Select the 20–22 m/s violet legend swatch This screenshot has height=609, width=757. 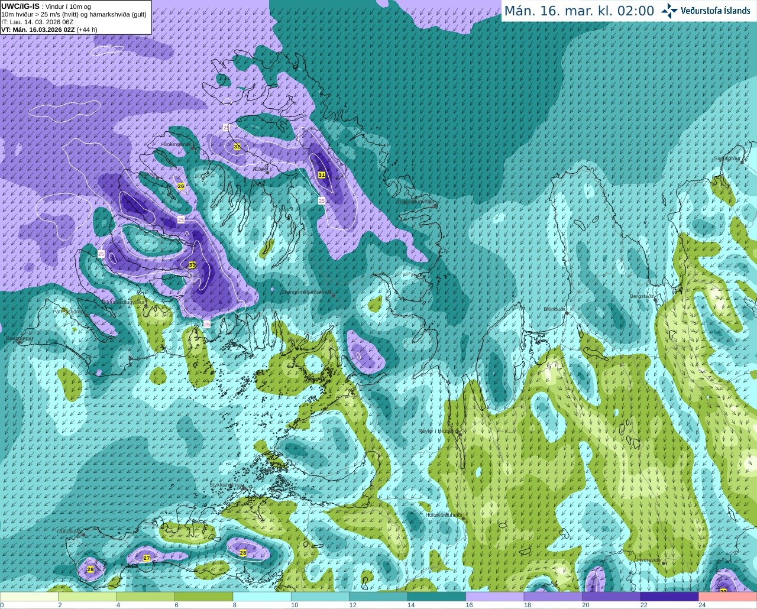click(612, 597)
